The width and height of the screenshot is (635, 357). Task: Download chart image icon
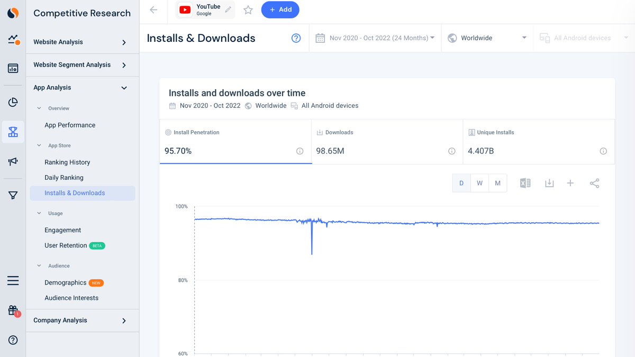549,183
